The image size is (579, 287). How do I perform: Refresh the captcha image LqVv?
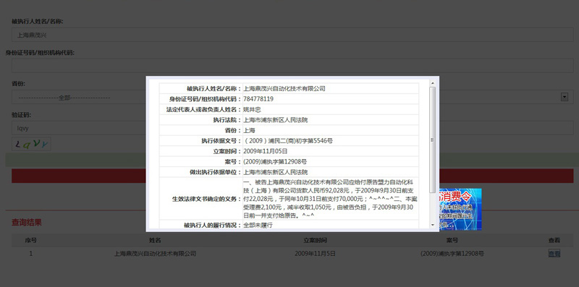point(31,145)
